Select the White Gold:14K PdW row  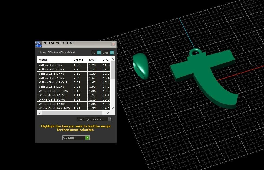point(74,108)
